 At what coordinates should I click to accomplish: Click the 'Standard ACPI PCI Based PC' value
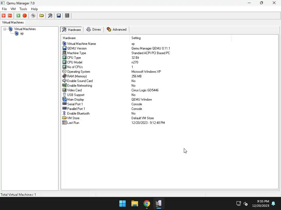point(151,53)
